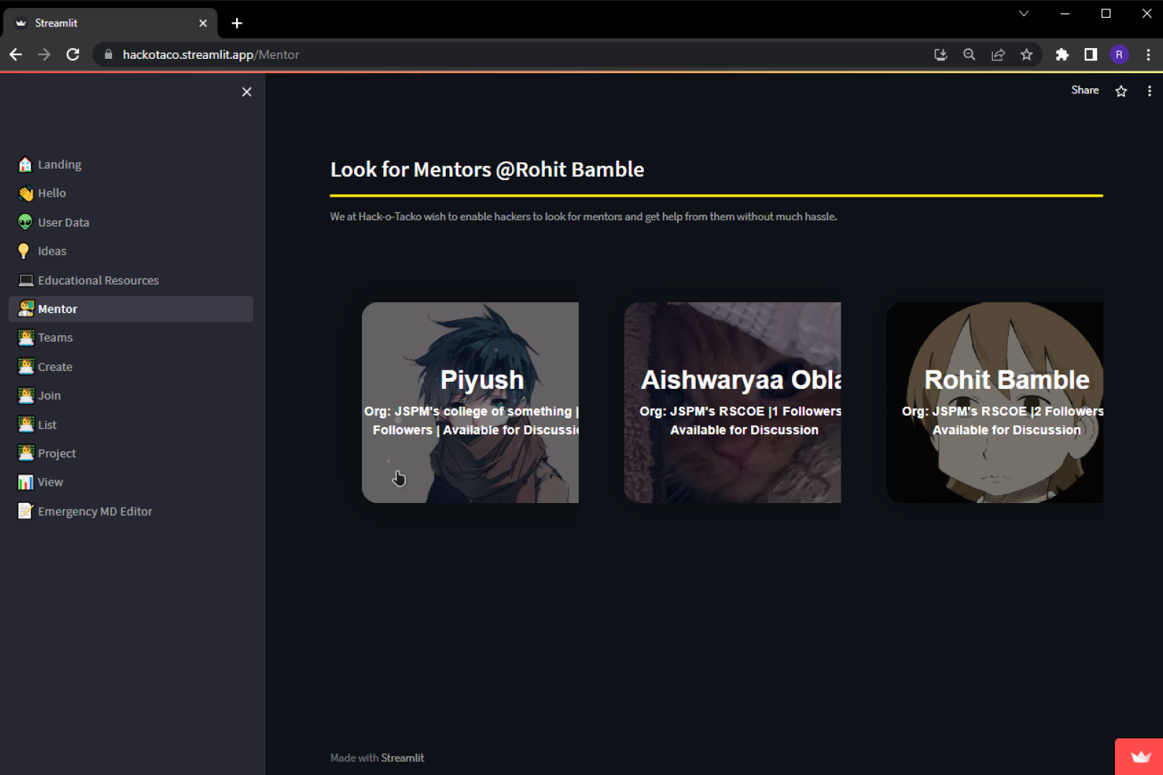The height and width of the screenshot is (775, 1163).
Task: Go to the Create page
Action: (131, 367)
